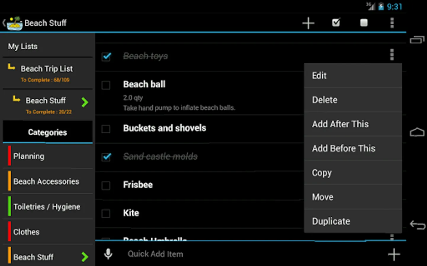Open the overflow menu in the action bar

[392, 23]
